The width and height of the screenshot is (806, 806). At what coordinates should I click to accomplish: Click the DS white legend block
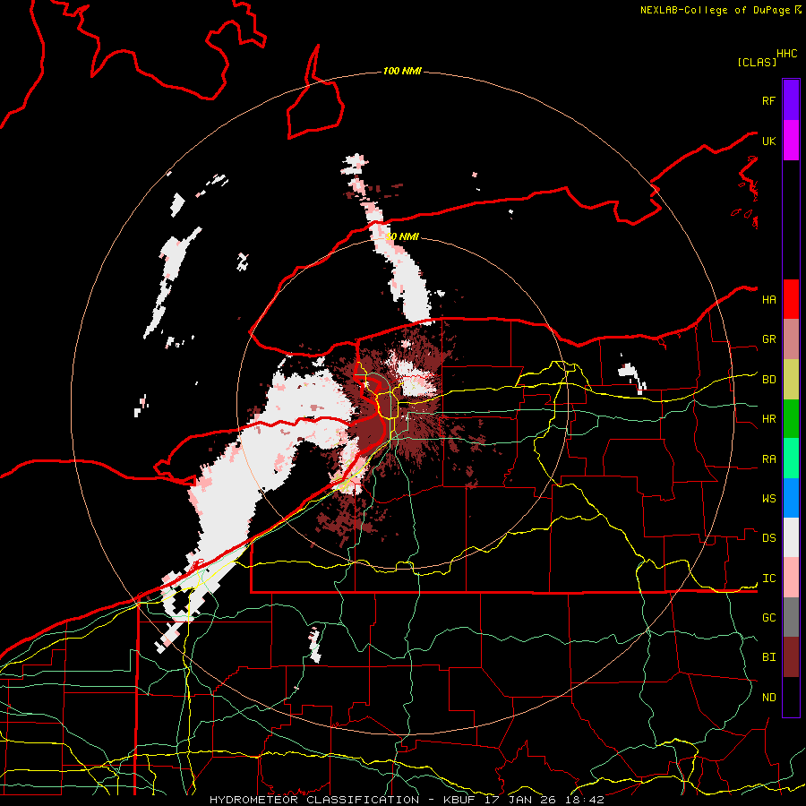tap(791, 537)
